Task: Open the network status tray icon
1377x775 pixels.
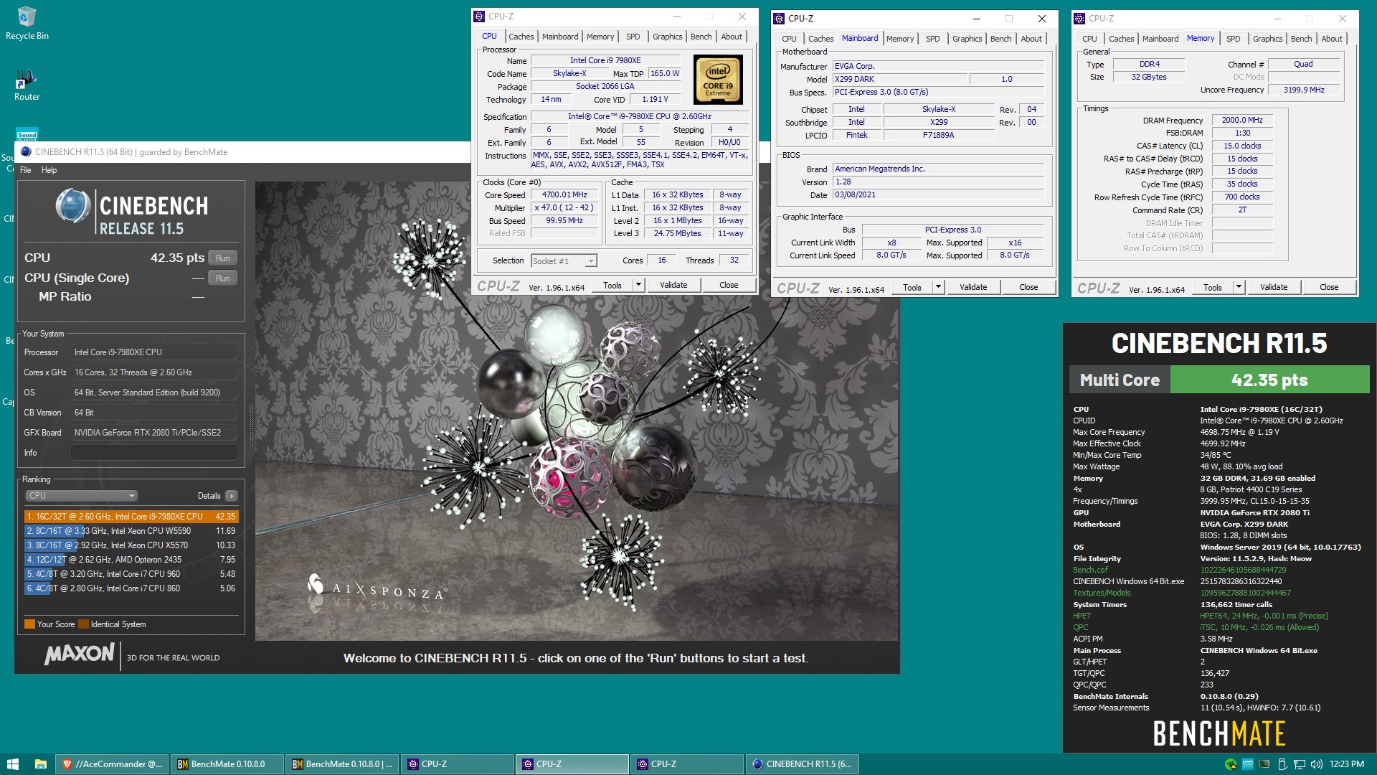Action: [x=1300, y=764]
